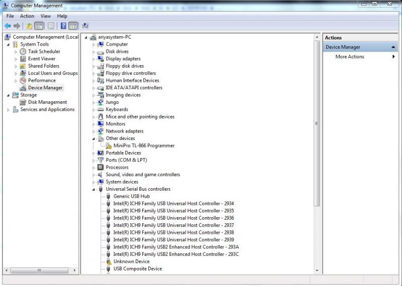Click the Performance icon

[23, 80]
